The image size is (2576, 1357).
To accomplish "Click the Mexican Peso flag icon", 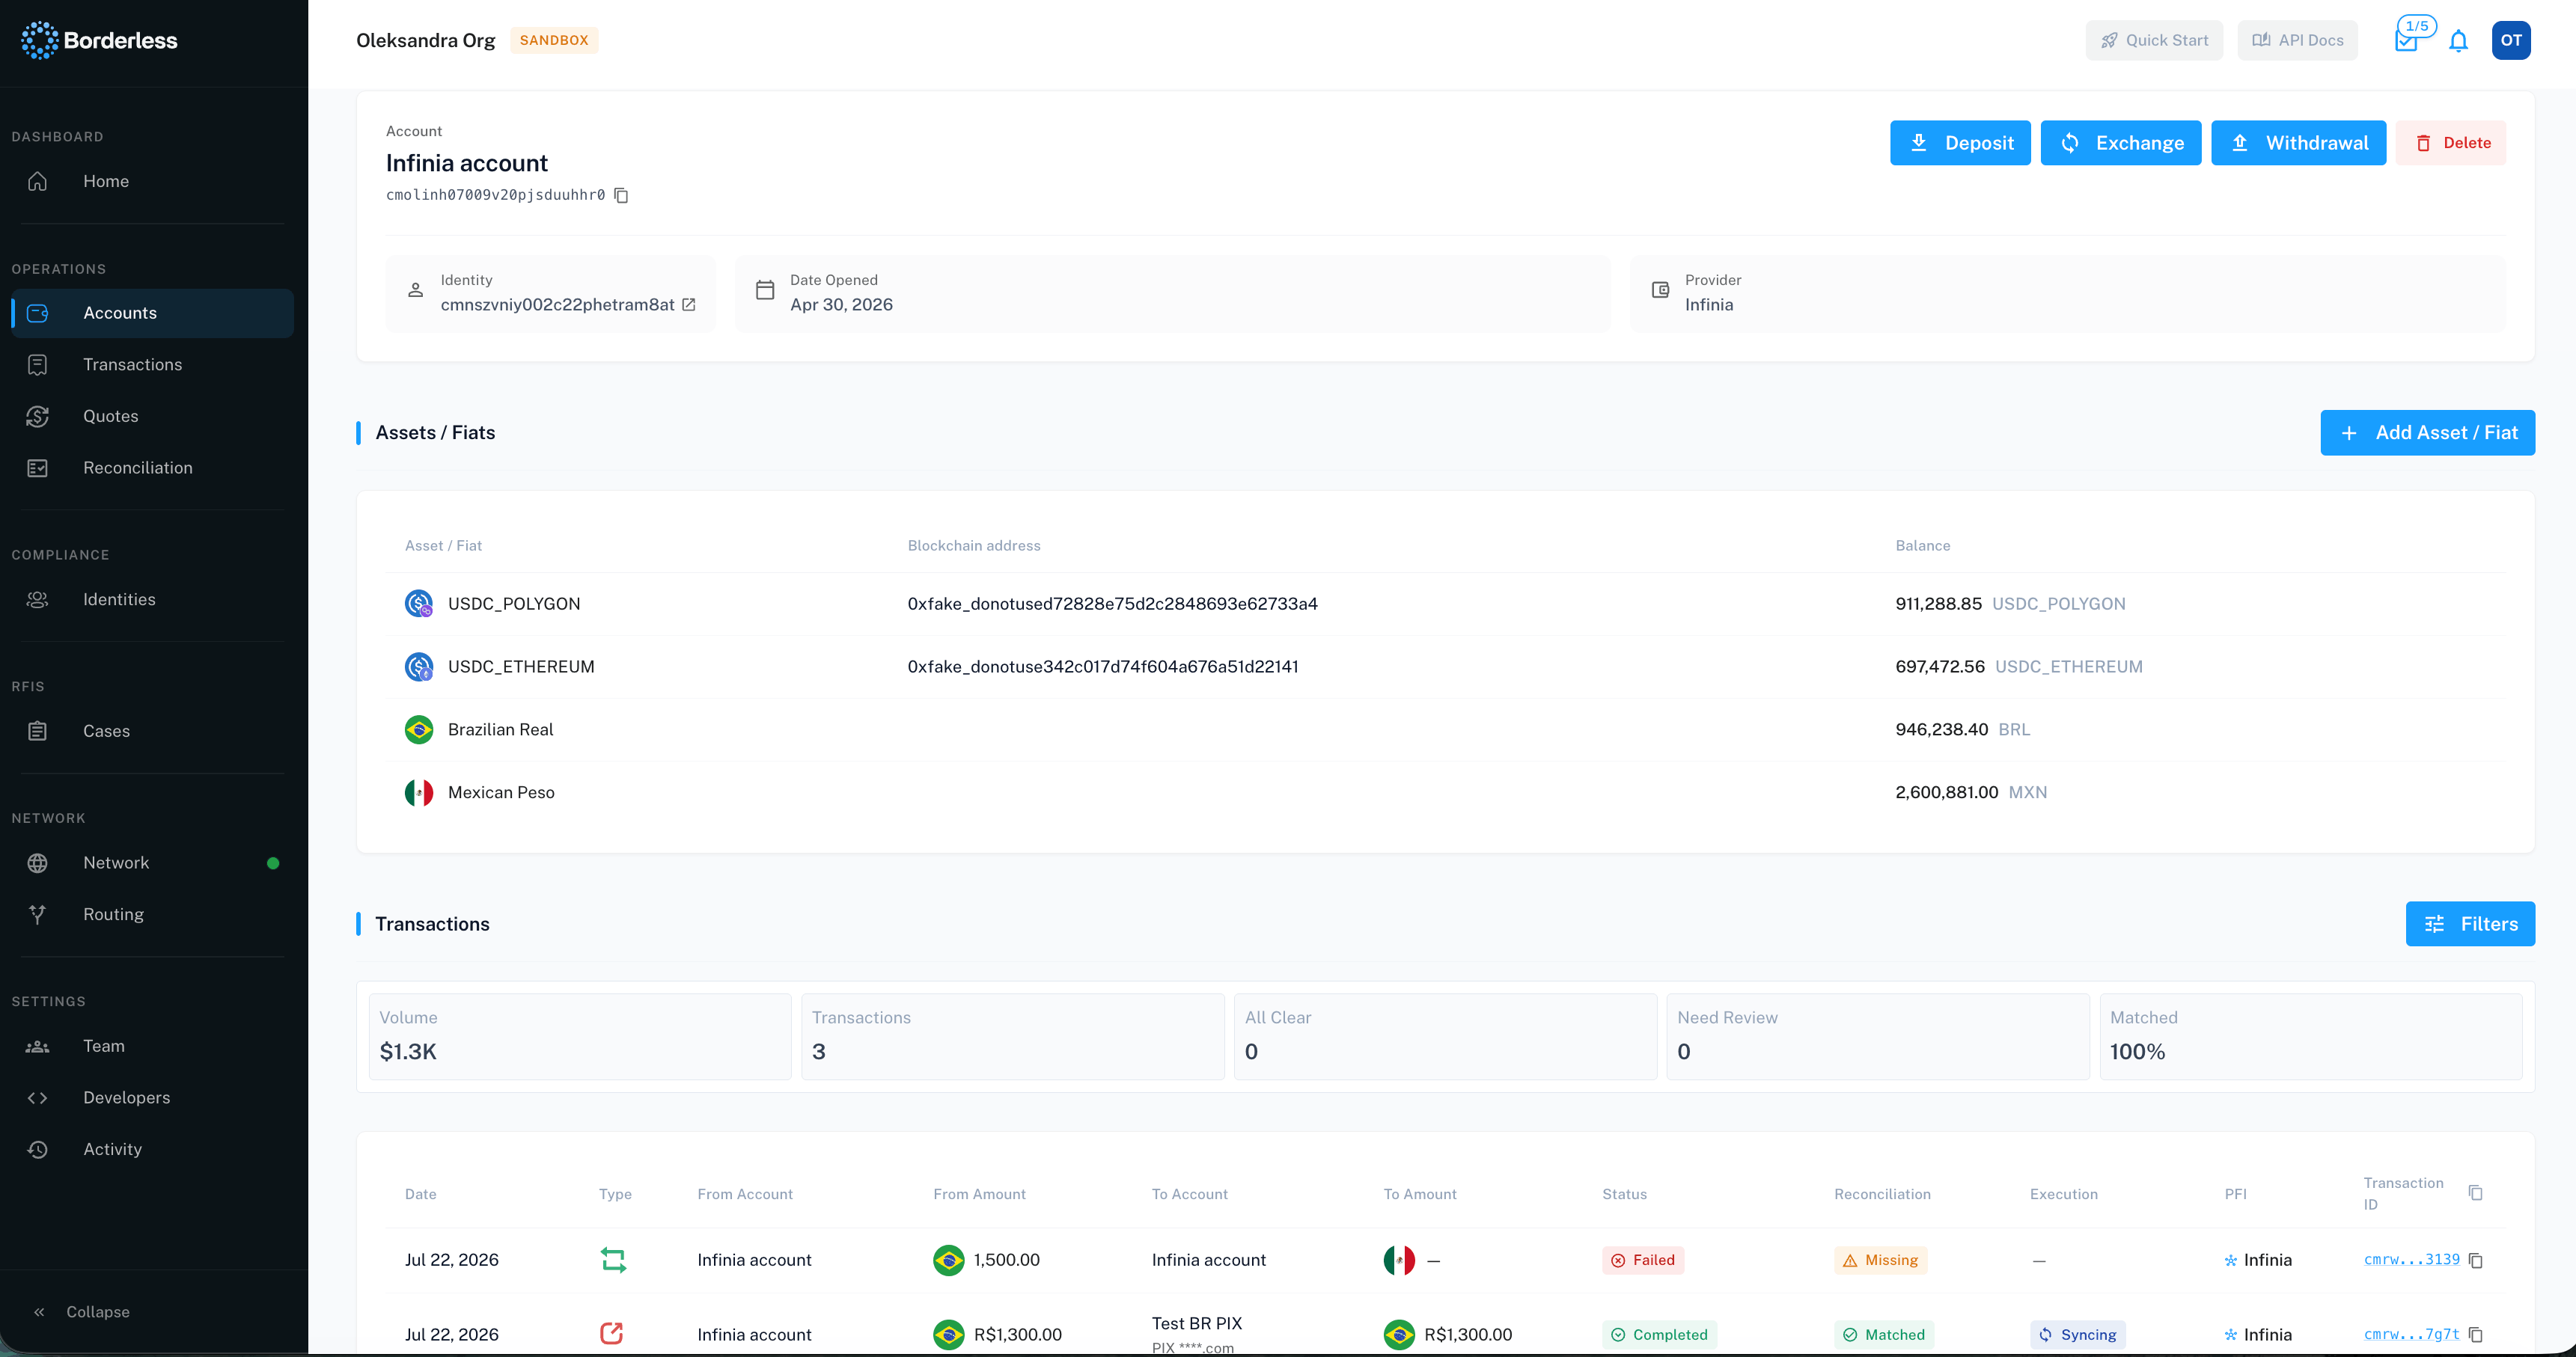I will click(419, 792).
